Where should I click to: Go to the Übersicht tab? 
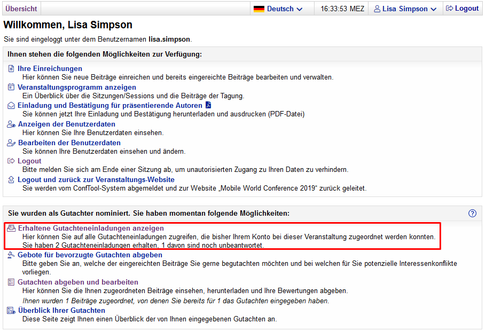point(21,9)
